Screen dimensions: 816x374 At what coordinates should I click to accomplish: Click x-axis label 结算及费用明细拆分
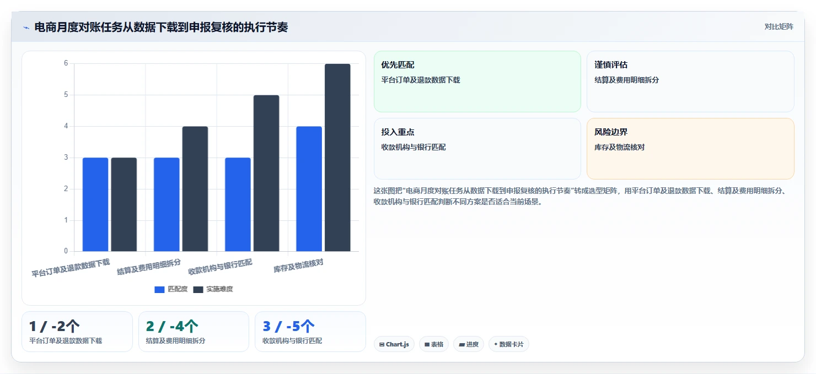point(149,267)
